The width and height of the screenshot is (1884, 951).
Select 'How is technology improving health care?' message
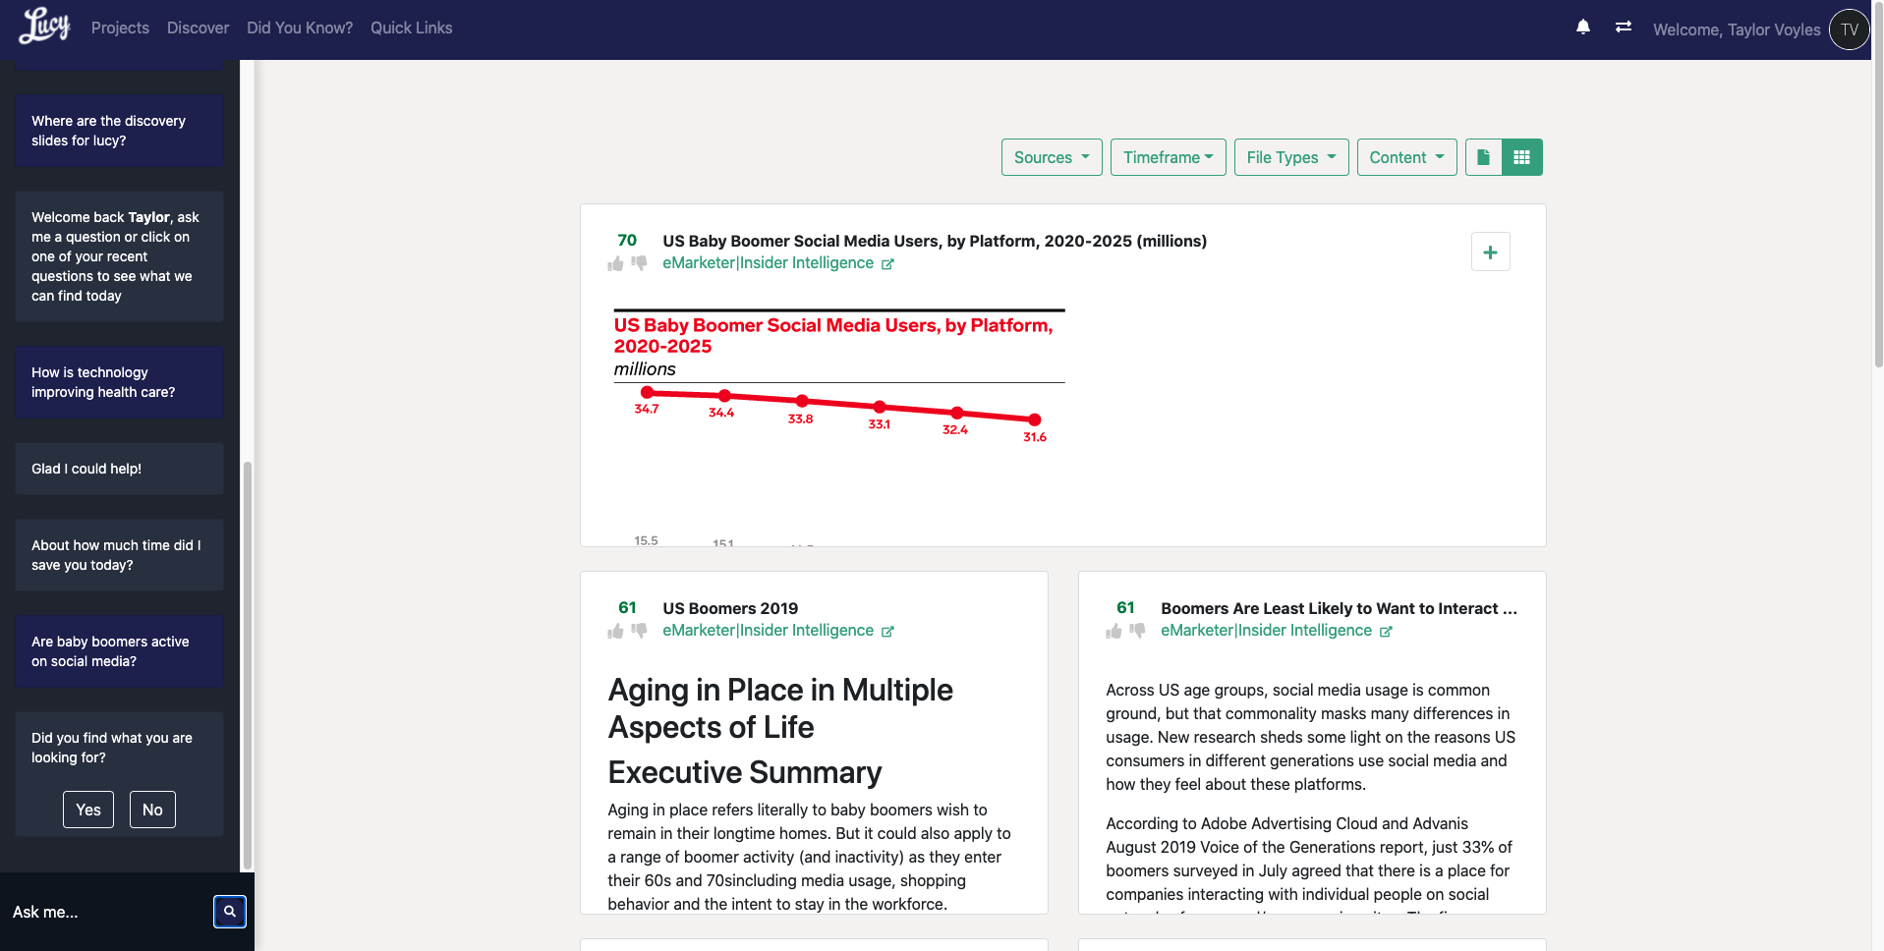click(119, 382)
